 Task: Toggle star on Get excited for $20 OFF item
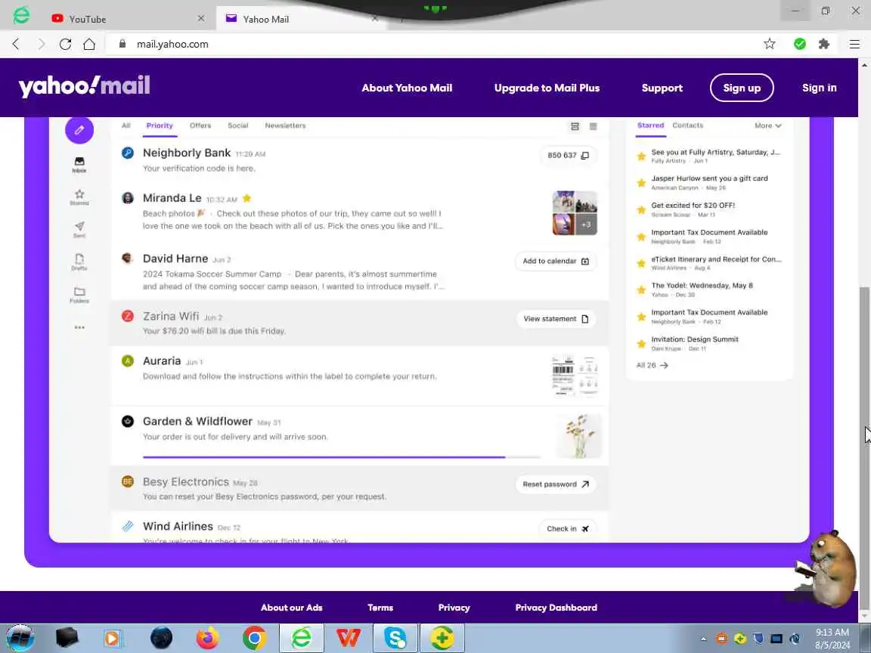[641, 210]
